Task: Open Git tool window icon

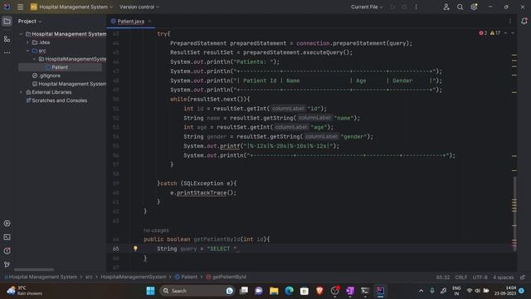Action: pos(7,264)
